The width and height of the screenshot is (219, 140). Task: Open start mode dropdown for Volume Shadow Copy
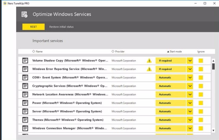(190, 61)
